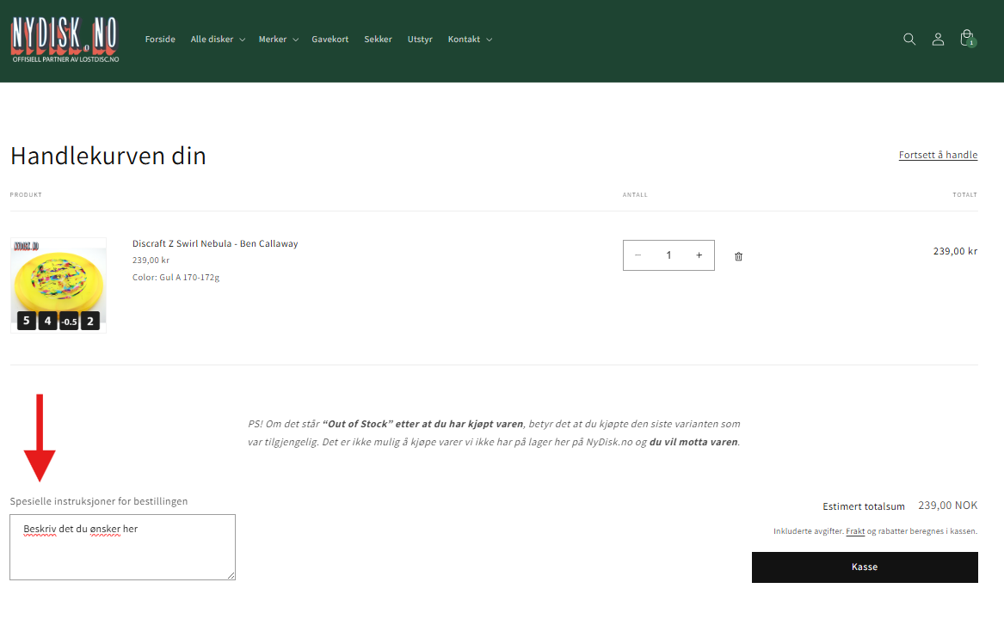This screenshot has width=1004, height=619.
Task: Decrease quantity with minus button
Action: [x=638, y=255]
